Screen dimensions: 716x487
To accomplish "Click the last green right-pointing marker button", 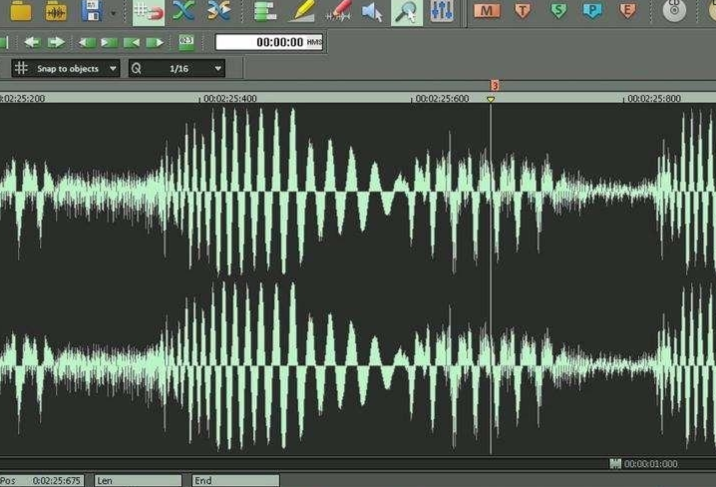I will [x=155, y=43].
